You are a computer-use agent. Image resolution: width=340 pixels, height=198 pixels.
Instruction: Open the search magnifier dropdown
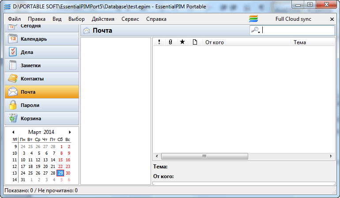click(x=256, y=30)
